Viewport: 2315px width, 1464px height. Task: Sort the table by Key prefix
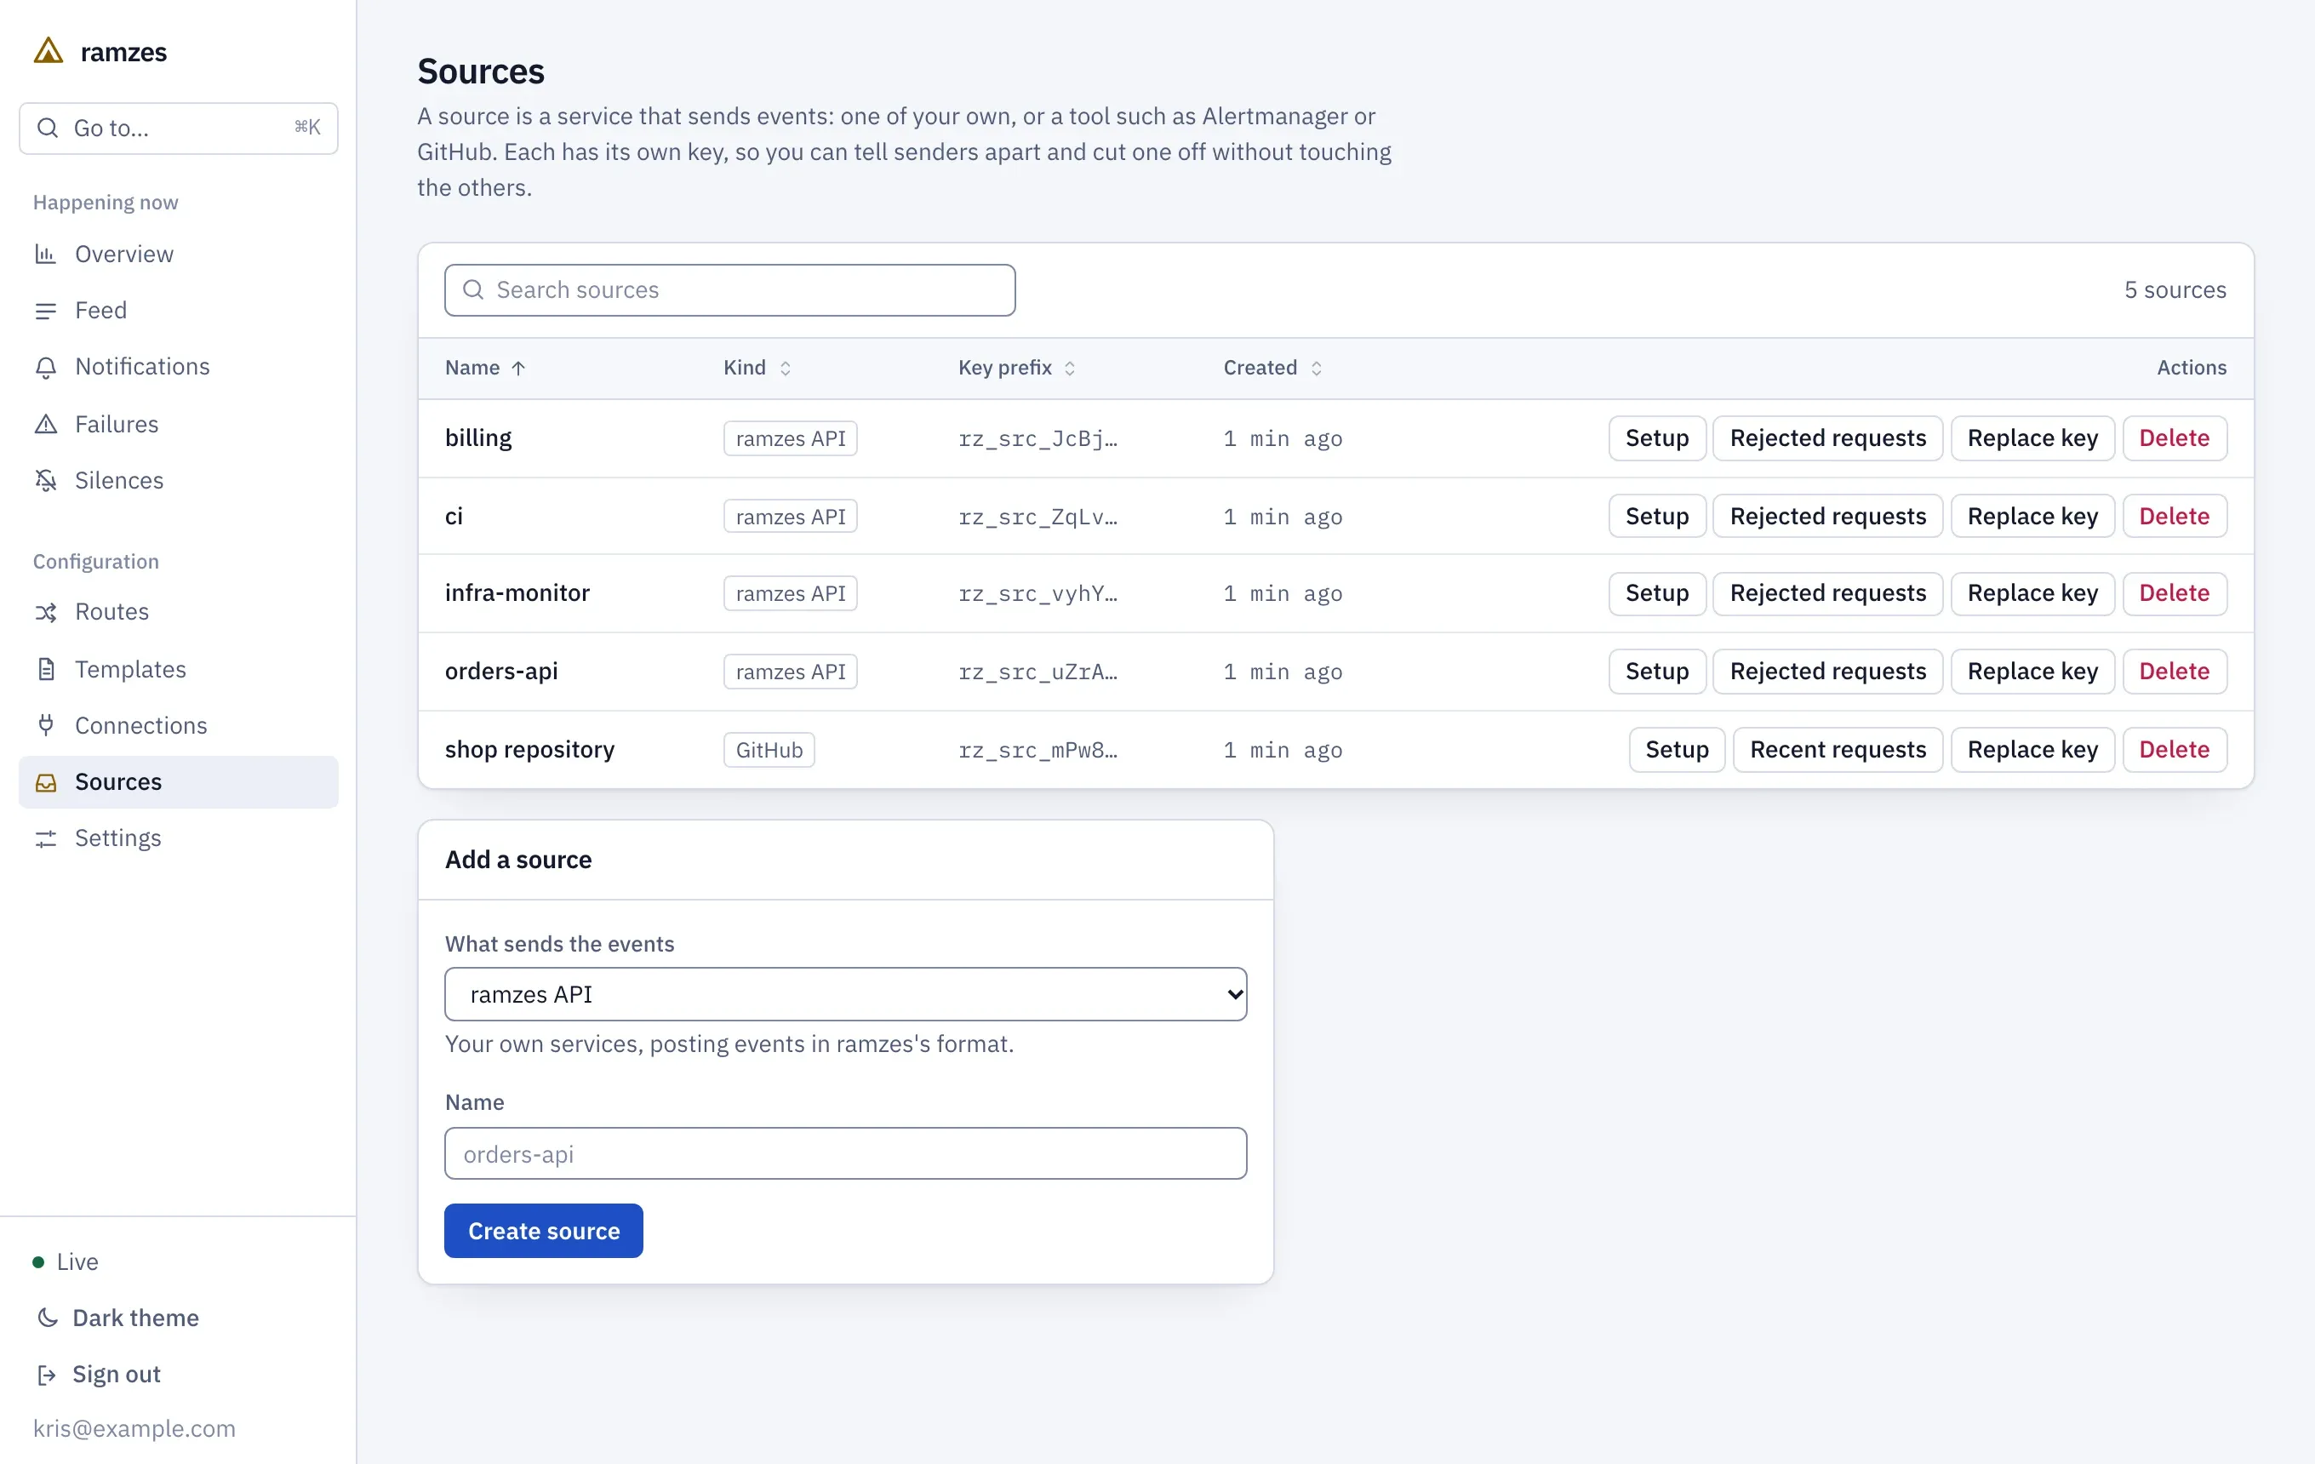tap(1016, 369)
